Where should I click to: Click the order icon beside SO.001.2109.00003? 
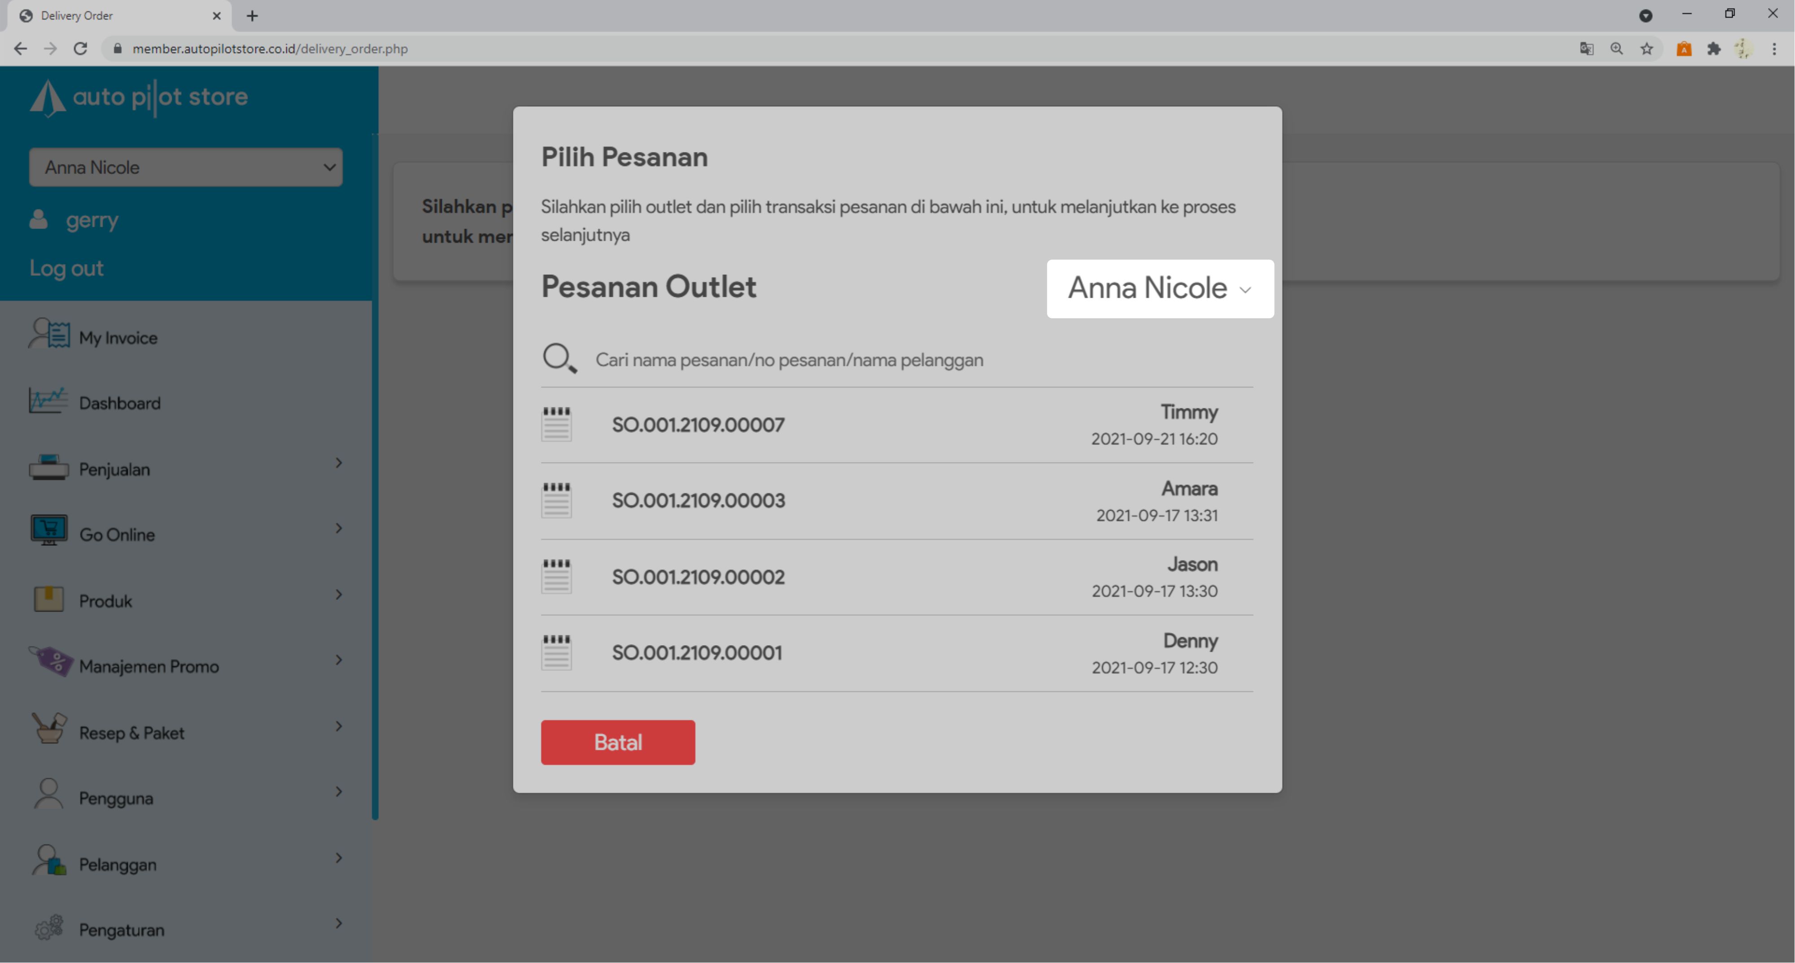point(556,500)
